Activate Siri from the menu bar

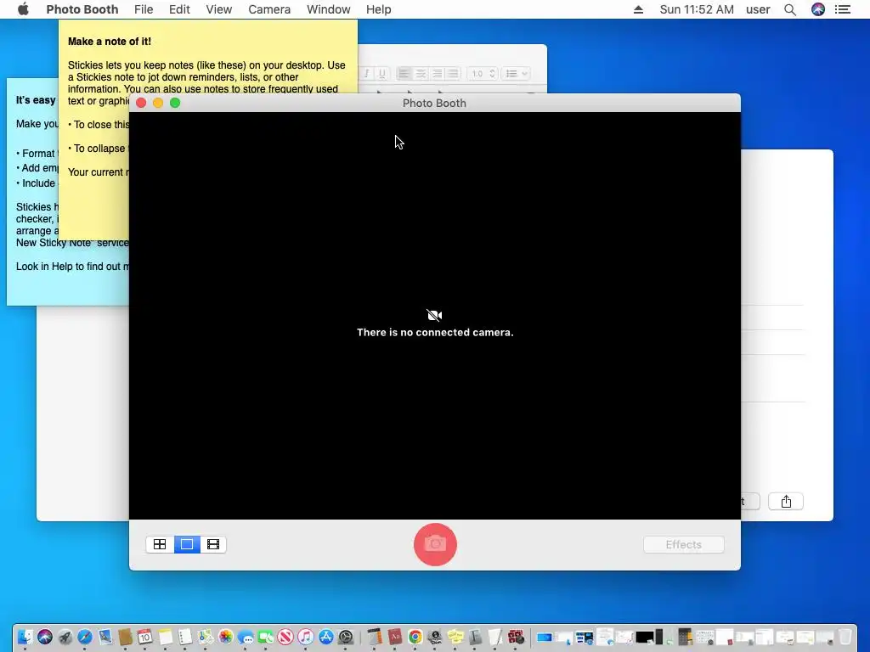(x=818, y=9)
